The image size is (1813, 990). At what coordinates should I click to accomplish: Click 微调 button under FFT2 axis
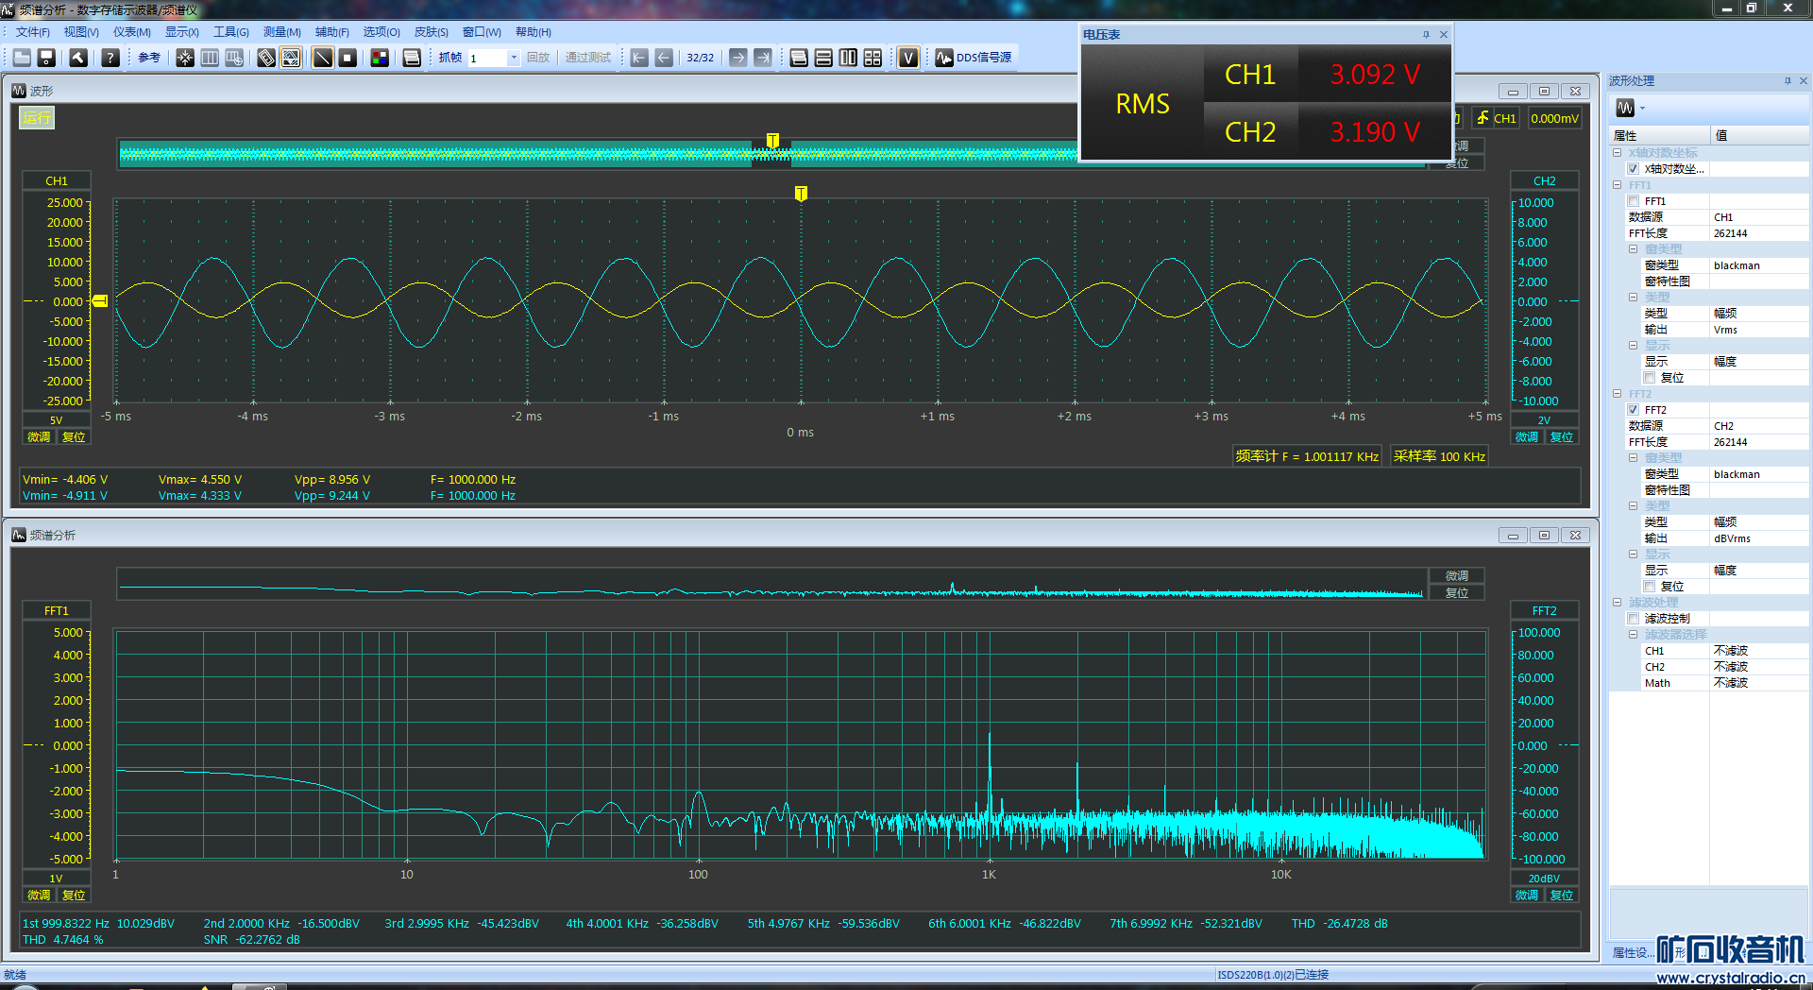coord(1526,896)
